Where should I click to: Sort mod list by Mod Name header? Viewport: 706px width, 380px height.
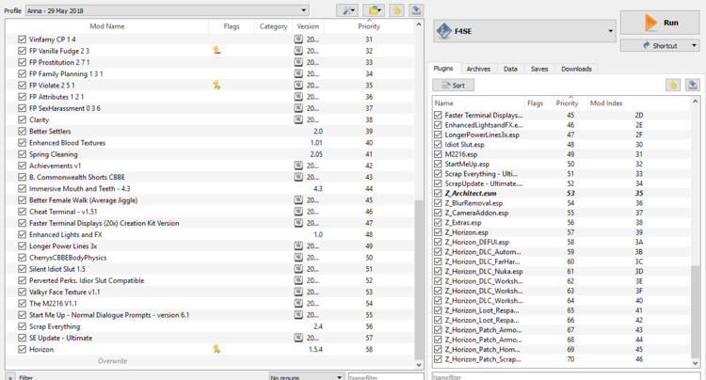pos(107,26)
